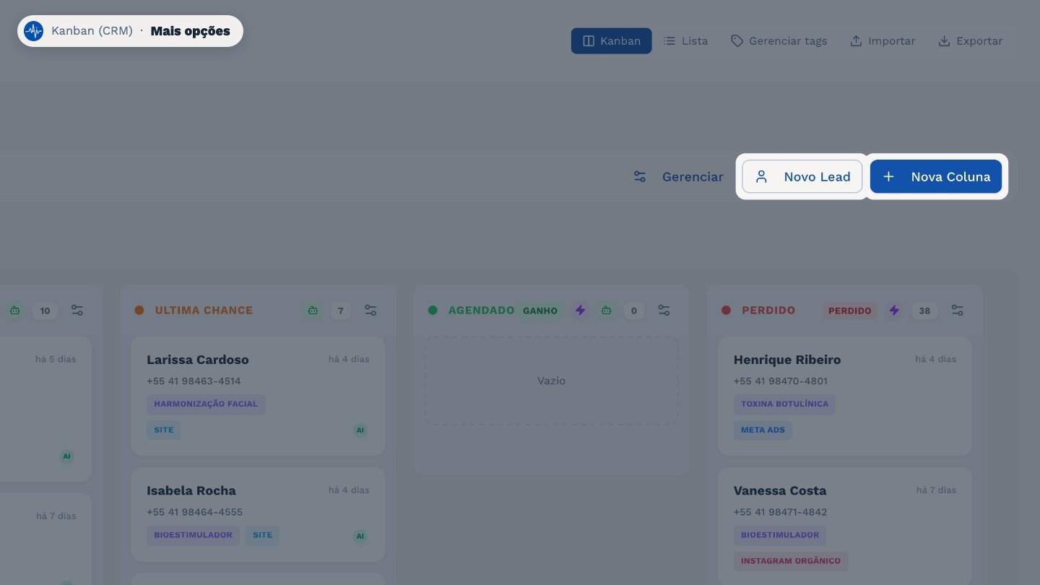This screenshot has width=1040, height=585.
Task: Create a lead with Novo Lead button
Action: [x=802, y=177]
